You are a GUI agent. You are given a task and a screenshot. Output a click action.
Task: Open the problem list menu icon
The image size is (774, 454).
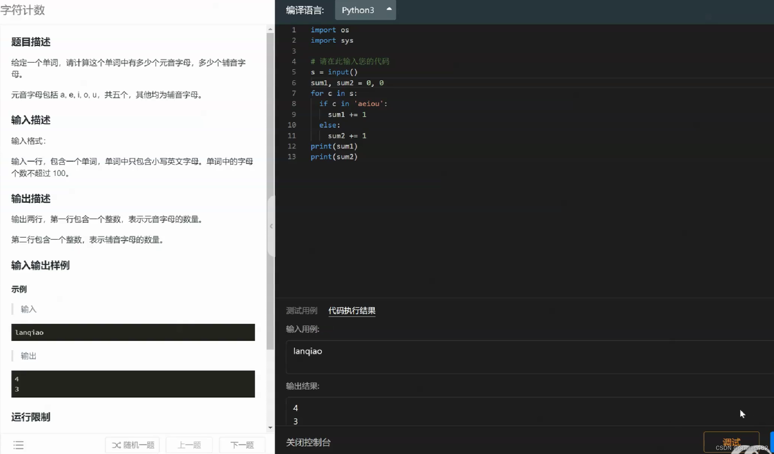click(x=18, y=445)
